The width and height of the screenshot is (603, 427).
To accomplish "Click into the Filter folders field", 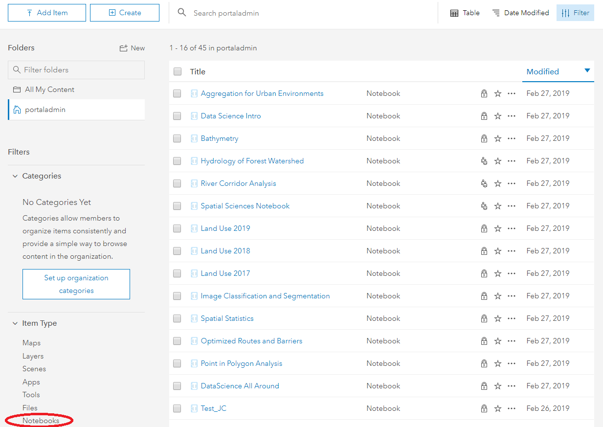I will pos(81,70).
